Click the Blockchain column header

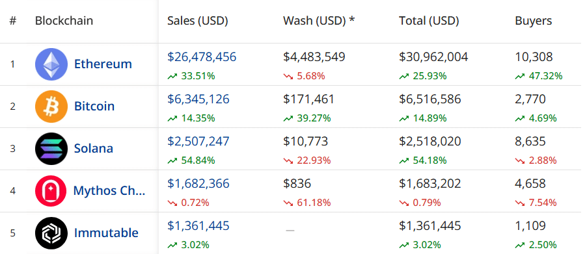point(64,21)
